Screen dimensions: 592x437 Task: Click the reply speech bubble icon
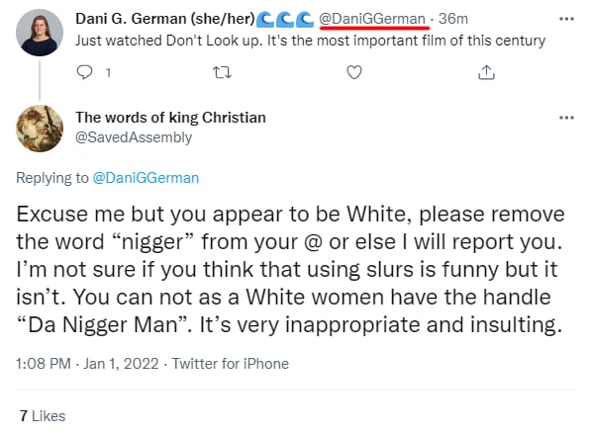[84, 72]
